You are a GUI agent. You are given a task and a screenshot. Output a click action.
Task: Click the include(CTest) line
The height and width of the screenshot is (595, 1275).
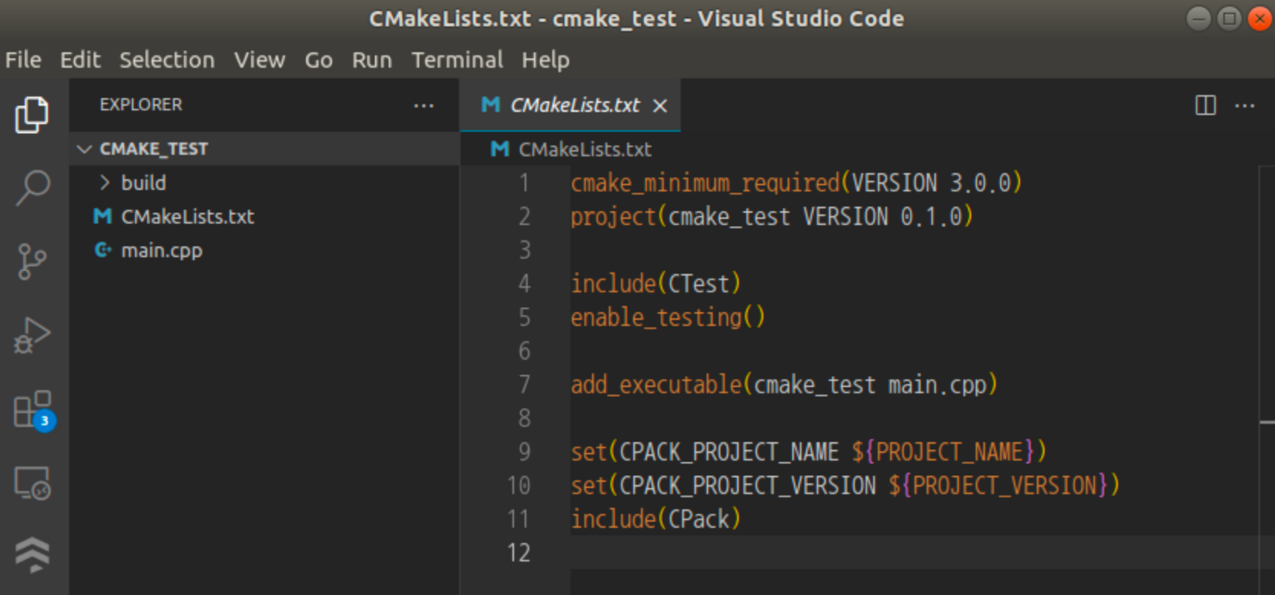655,284
